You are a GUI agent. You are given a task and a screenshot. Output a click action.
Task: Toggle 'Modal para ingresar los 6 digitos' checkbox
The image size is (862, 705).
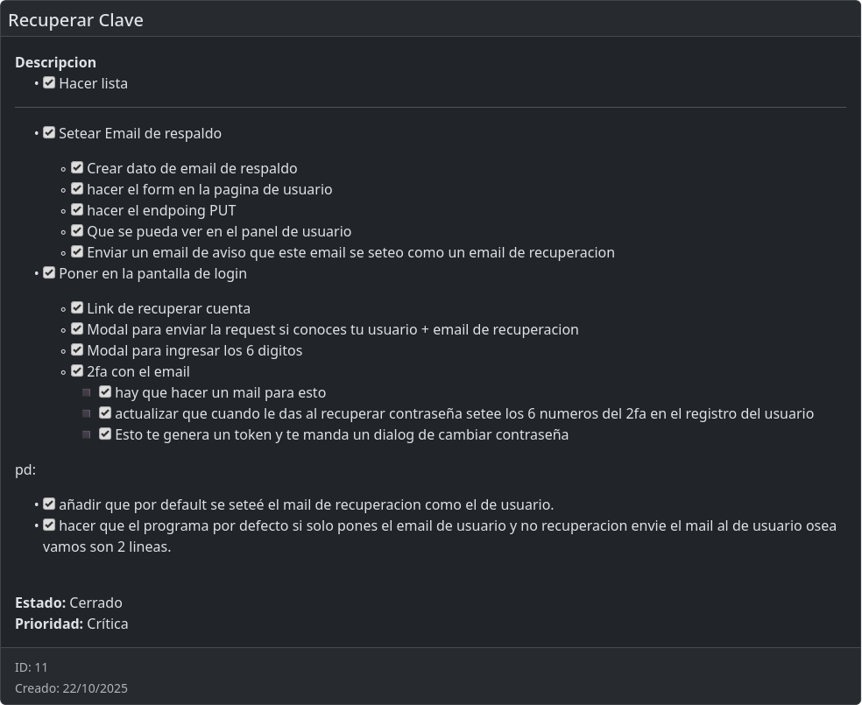[x=77, y=350]
